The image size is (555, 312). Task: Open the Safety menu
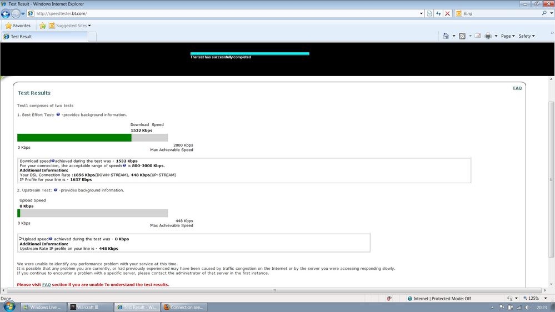pos(527,36)
